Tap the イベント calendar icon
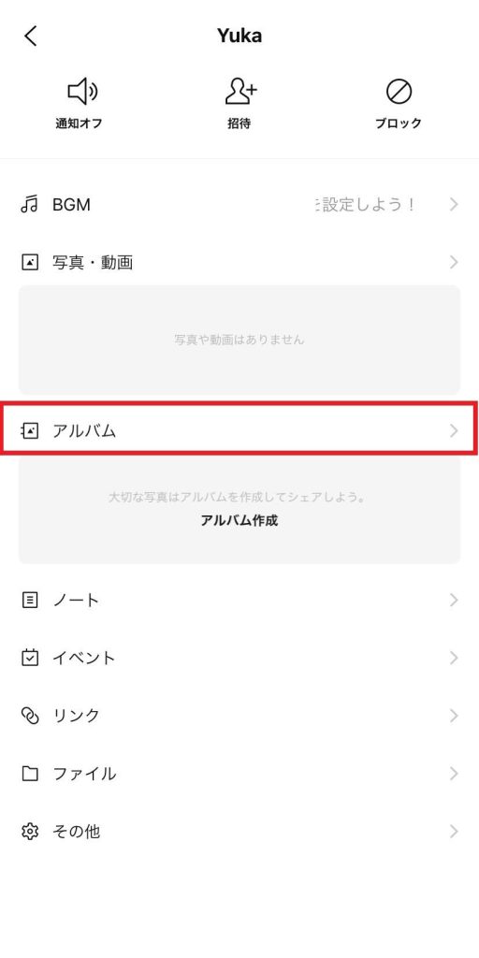 pyautogui.click(x=29, y=658)
